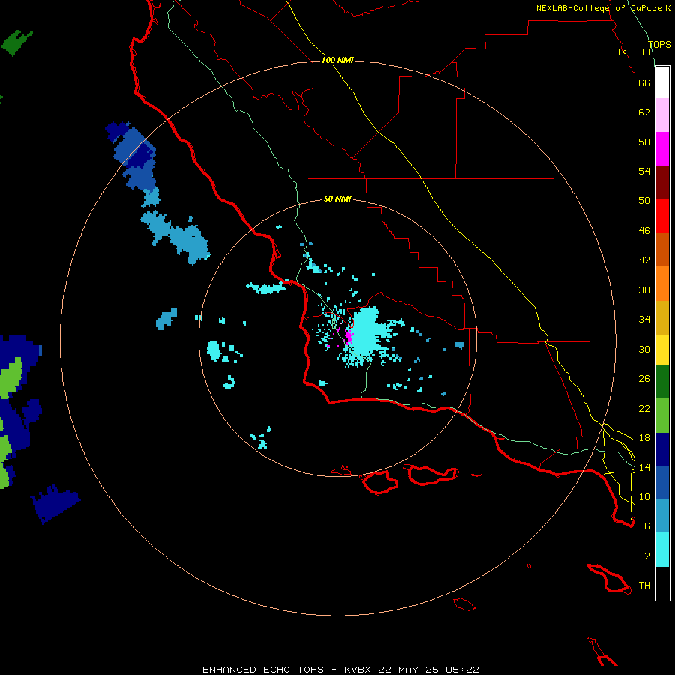Viewport: 675px width, 675px height.
Task: Click the '46' legend value
Action: coord(644,231)
